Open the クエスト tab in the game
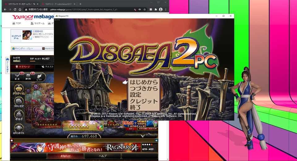 click(47, 67)
